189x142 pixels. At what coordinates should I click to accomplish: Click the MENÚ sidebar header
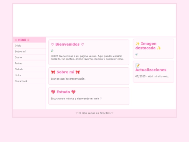29,40
